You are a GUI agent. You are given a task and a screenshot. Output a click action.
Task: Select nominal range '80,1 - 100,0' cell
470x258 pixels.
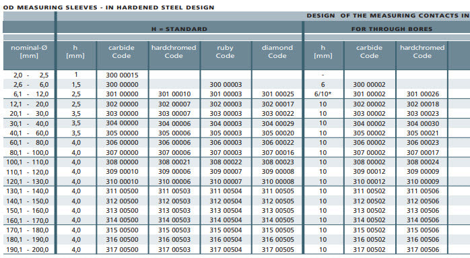pyautogui.click(x=30, y=153)
